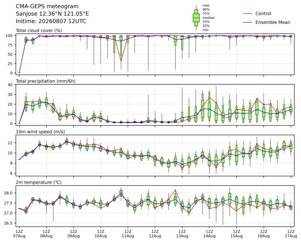Click the 10m wind speed panel title
The height and width of the screenshot is (242, 301).
(x=40, y=132)
